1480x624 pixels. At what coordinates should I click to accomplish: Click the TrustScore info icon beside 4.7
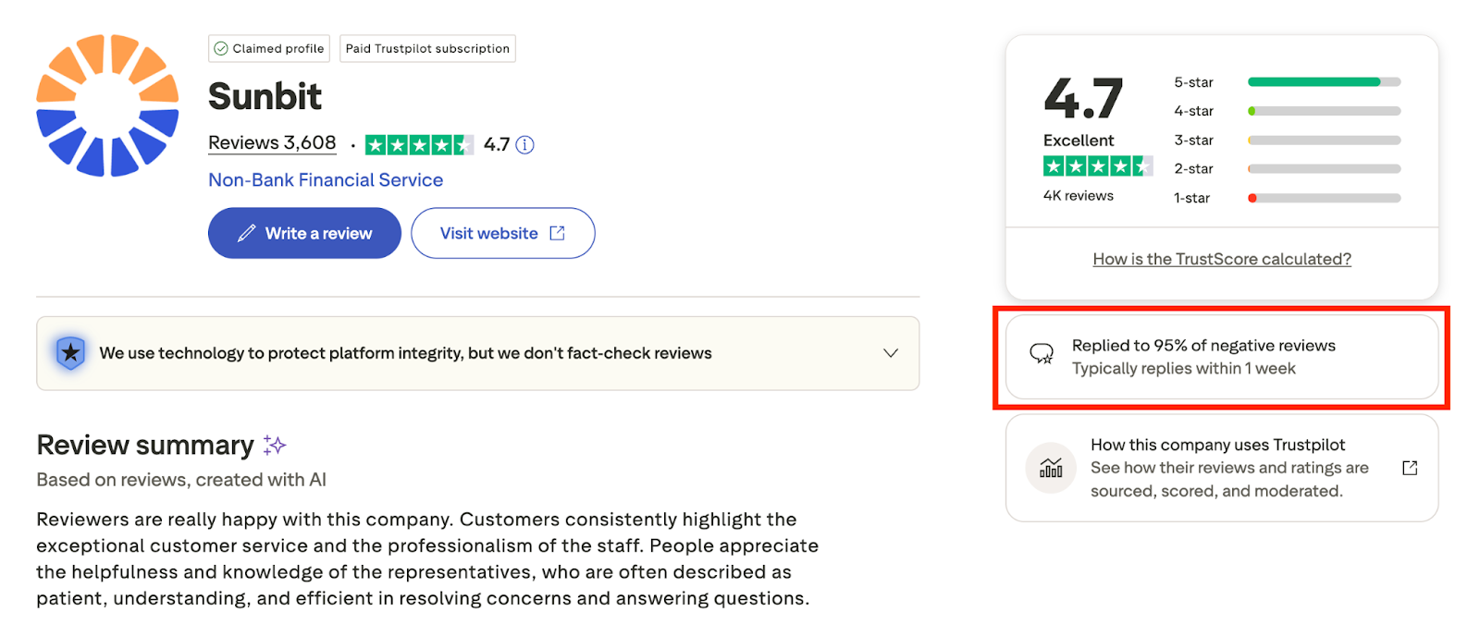524,145
